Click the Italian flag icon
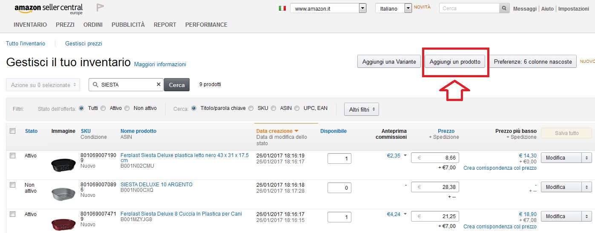 pos(282,8)
